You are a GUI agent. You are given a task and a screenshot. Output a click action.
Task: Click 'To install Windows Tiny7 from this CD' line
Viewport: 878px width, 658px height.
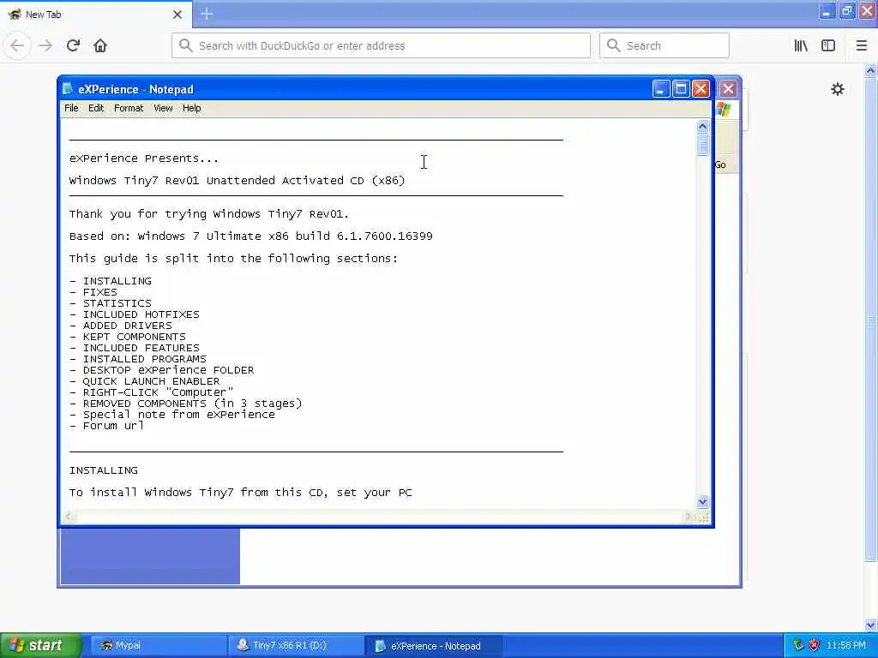coord(240,493)
